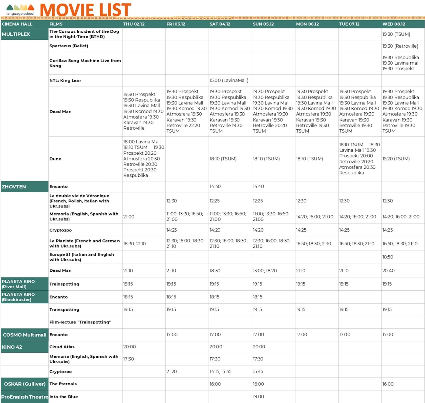The height and width of the screenshot is (403, 425).
Task: Click La double vie 12:25 Saturday showtime
Action: click(215, 201)
